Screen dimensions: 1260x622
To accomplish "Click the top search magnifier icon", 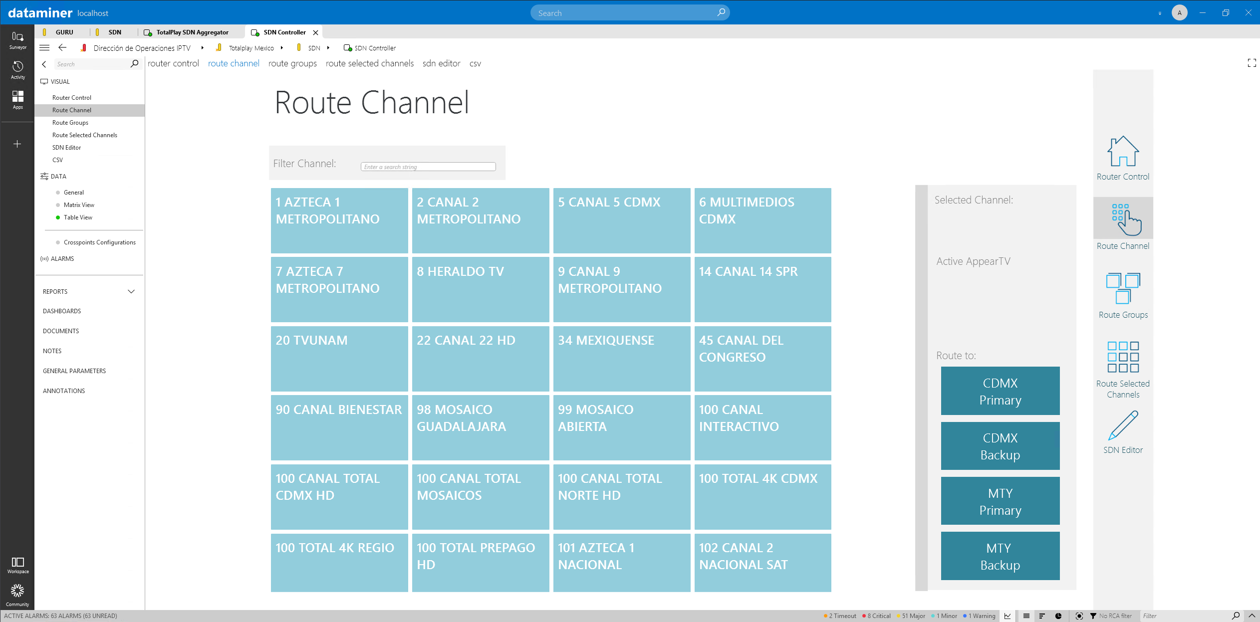I will (721, 12).
